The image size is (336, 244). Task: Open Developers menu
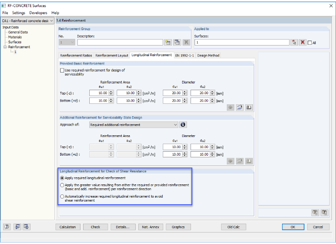(38, 13)
